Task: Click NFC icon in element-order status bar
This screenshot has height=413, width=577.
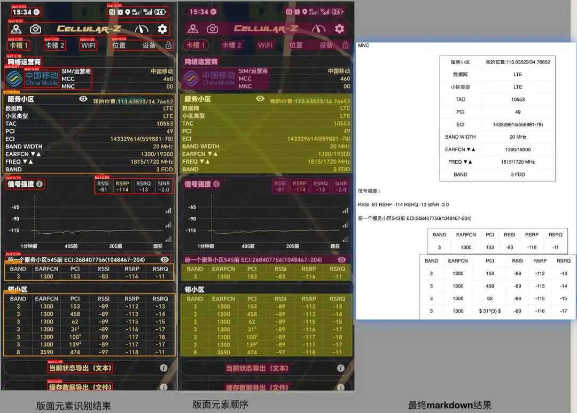Action: (x=289, y=12)
